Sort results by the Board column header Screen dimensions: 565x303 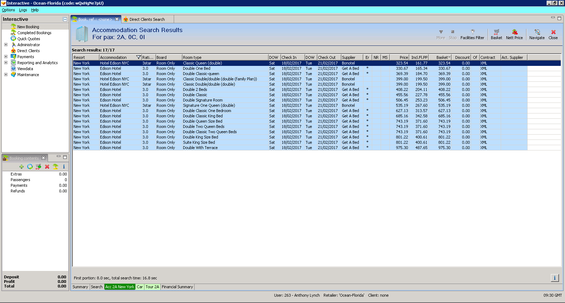point(169,57)
